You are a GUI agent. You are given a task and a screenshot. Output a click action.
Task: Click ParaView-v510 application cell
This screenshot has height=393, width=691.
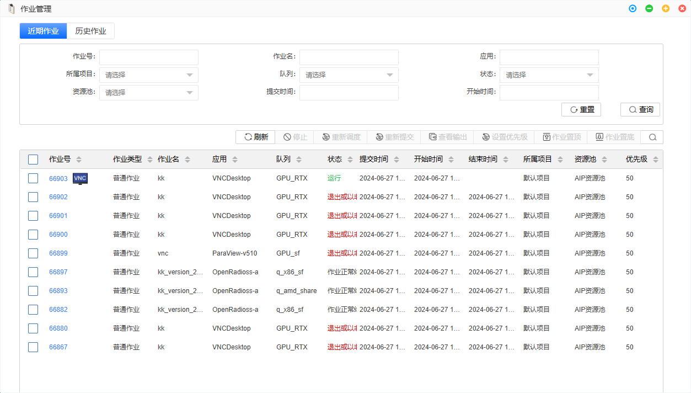[x=235, y=253]
